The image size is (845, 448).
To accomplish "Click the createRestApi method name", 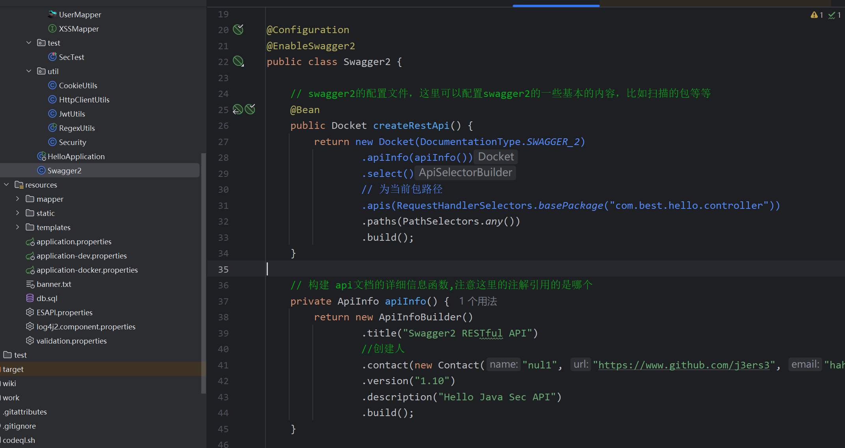I will click(411, 126).
